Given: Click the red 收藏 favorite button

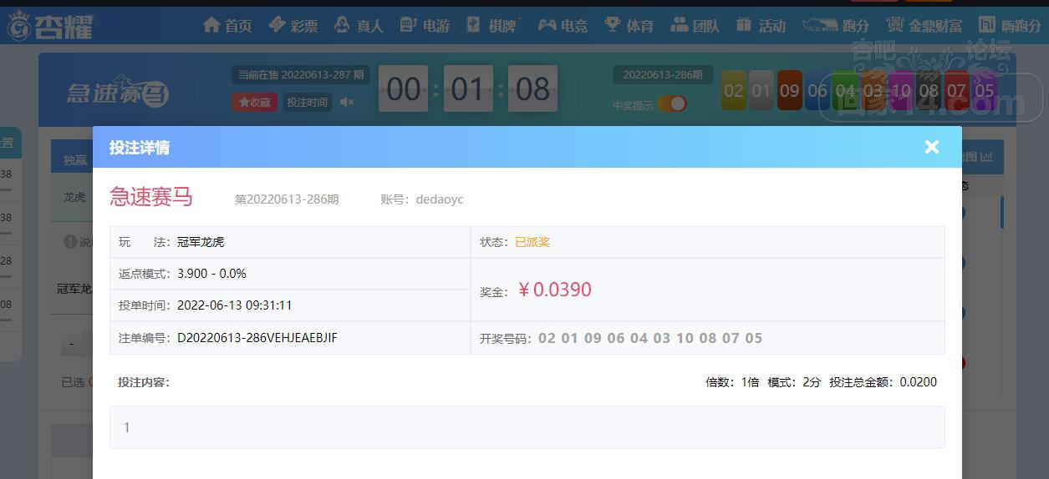Looking at the screenshot, I should [x=254, y=102].
